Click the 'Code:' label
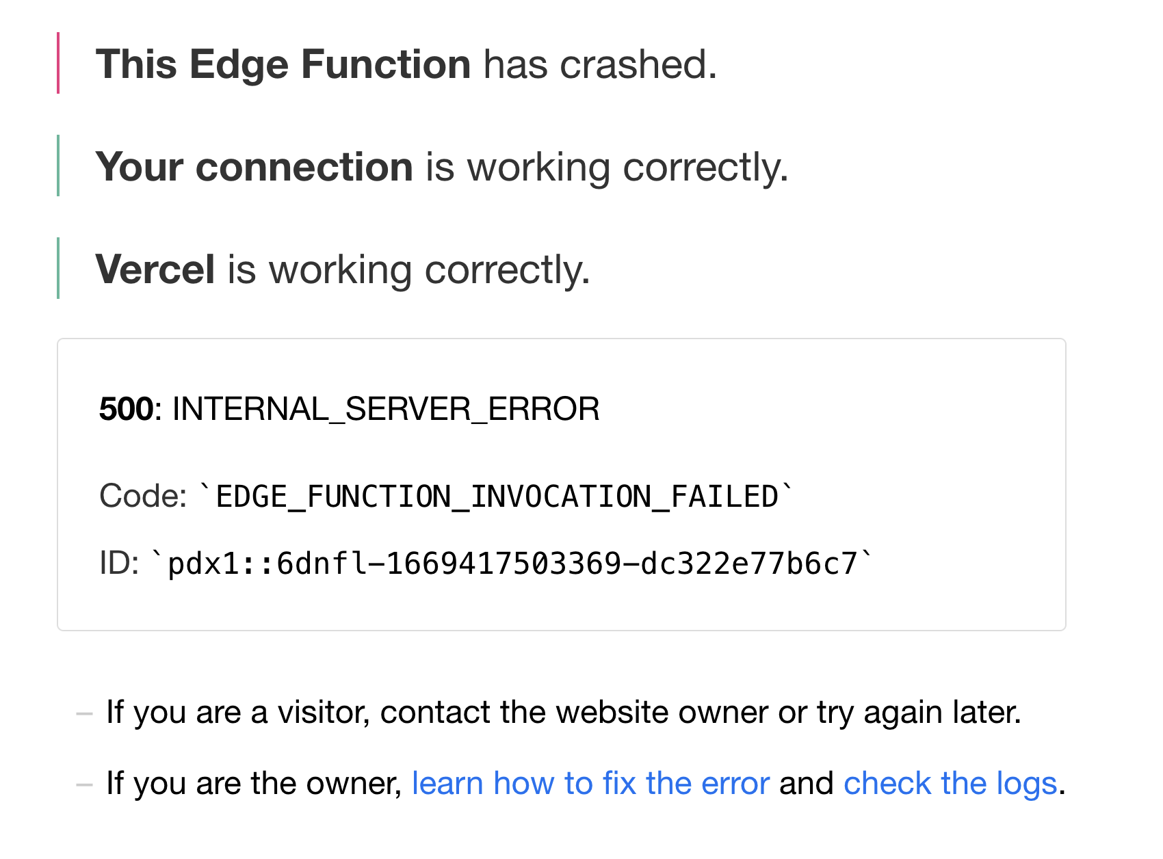1163x859 pixels. 143,496
